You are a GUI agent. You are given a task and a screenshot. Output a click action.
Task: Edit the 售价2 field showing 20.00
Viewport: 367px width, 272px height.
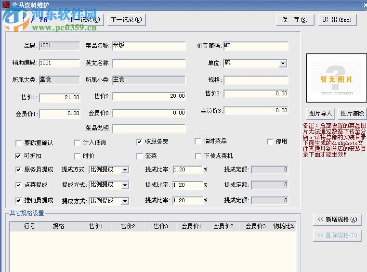tap(149, 96)
